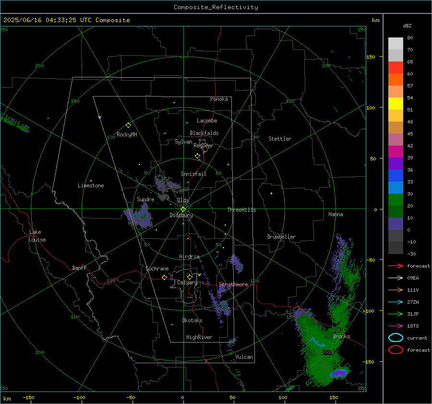Click the cyan 27ZW arrow icon
The width and height of the screenshot is (432, 404).
click(x=396, y=302)
